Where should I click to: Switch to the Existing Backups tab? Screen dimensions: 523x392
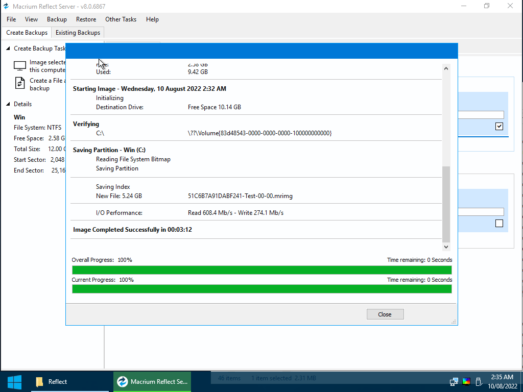pos(78,33)
